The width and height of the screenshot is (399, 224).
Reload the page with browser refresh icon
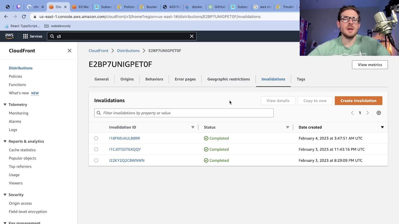click(x=24, y=16)
